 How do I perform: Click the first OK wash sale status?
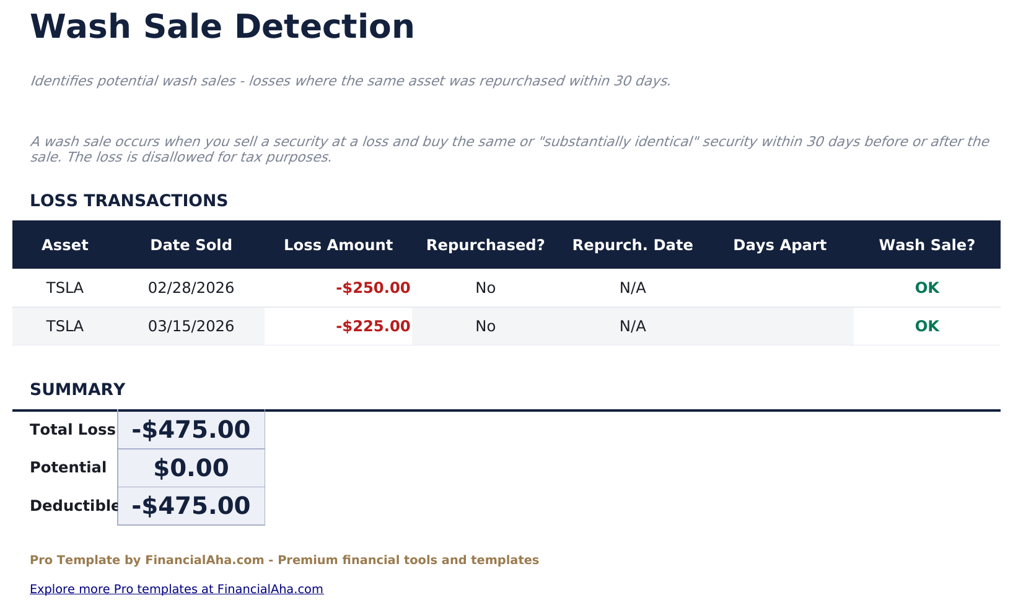coord(927,287)
